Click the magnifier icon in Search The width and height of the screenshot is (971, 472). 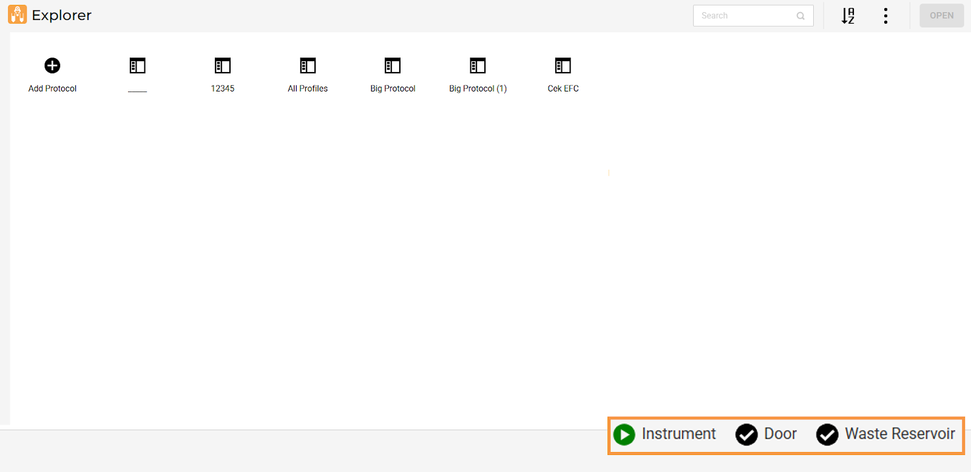point(800,16)
